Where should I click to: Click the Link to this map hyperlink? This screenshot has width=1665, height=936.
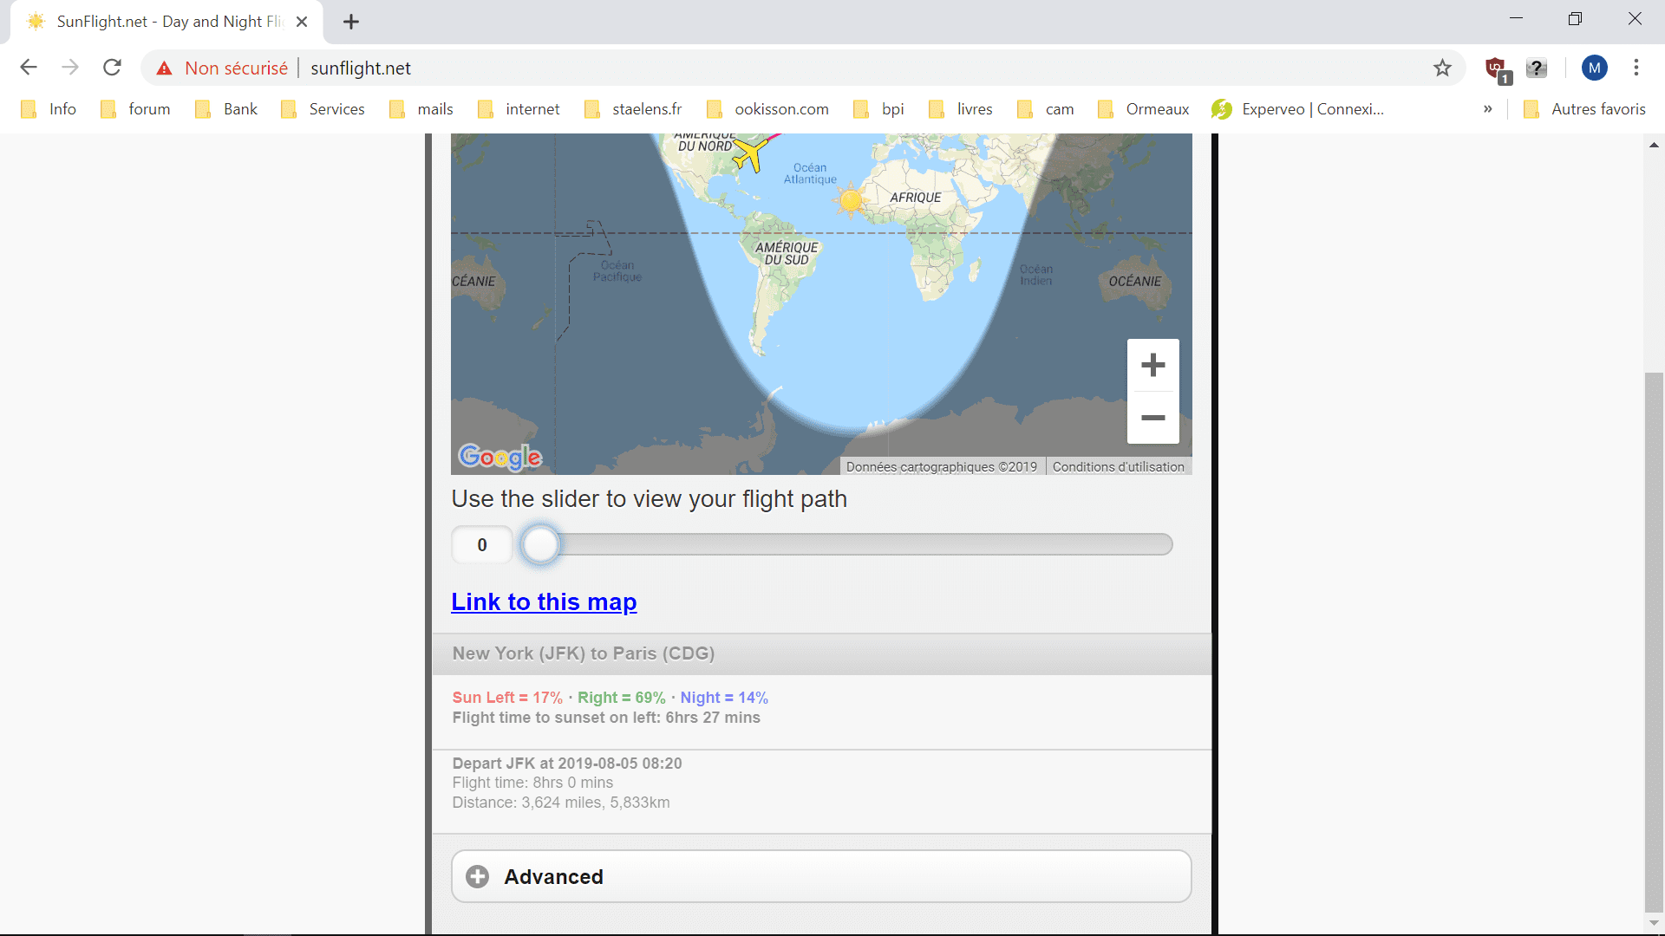coord(544,601)
